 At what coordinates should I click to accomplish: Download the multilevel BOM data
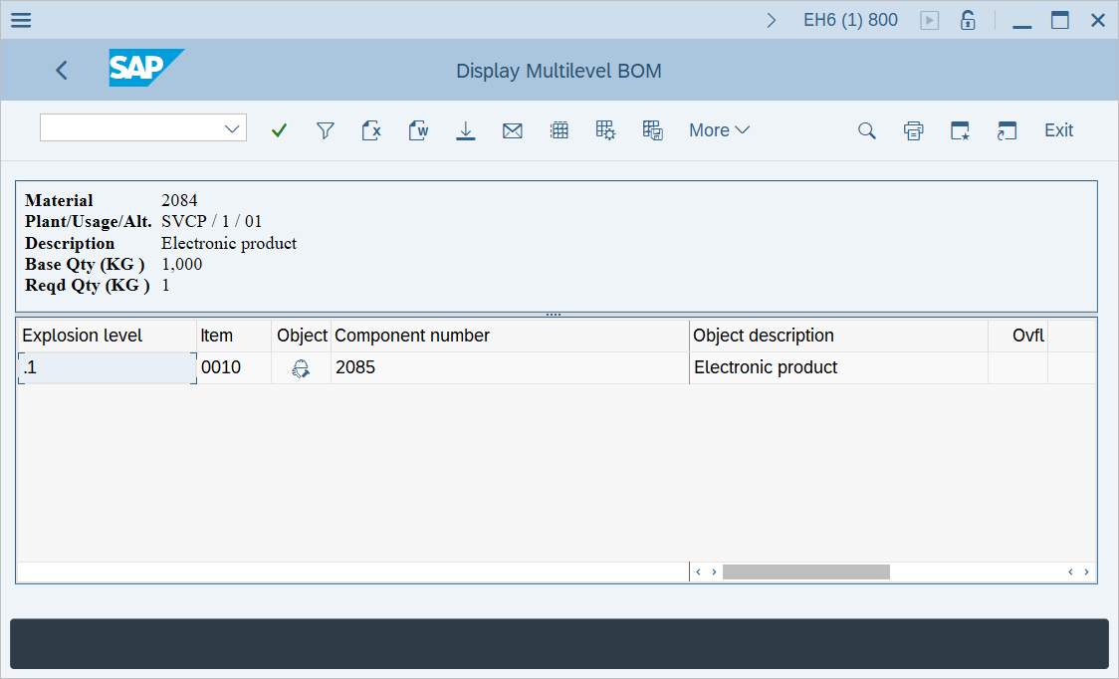click(466, 129)
